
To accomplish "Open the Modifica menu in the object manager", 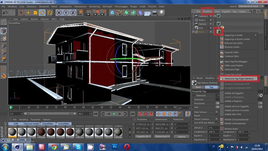I will (207, 11).
